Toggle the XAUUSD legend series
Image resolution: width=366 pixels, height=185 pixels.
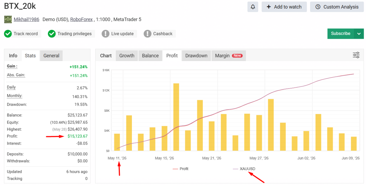point(244,169)
